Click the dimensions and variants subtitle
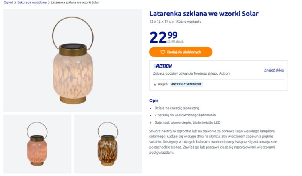Image resolution: width=302 pixels, height=176 pixels. pyautogui.click(x=175, y=21)
